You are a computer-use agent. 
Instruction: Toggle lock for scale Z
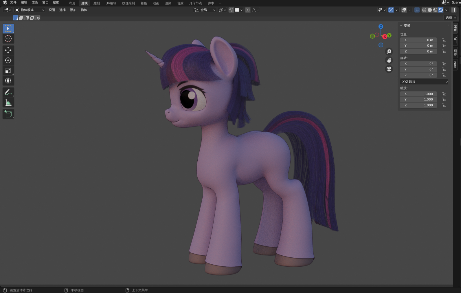point(444,105)
